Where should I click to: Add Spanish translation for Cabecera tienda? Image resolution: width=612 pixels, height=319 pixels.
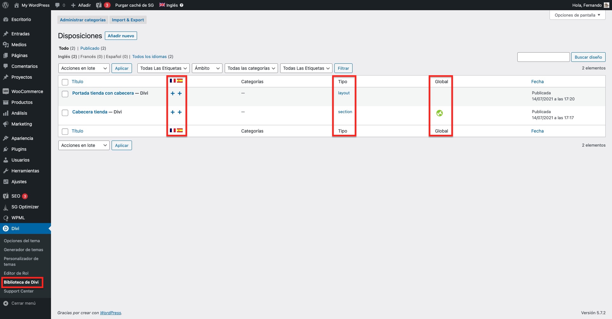coord(180,112)
